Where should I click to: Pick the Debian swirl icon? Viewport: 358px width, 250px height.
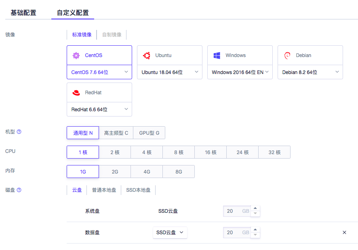(287, 55)
